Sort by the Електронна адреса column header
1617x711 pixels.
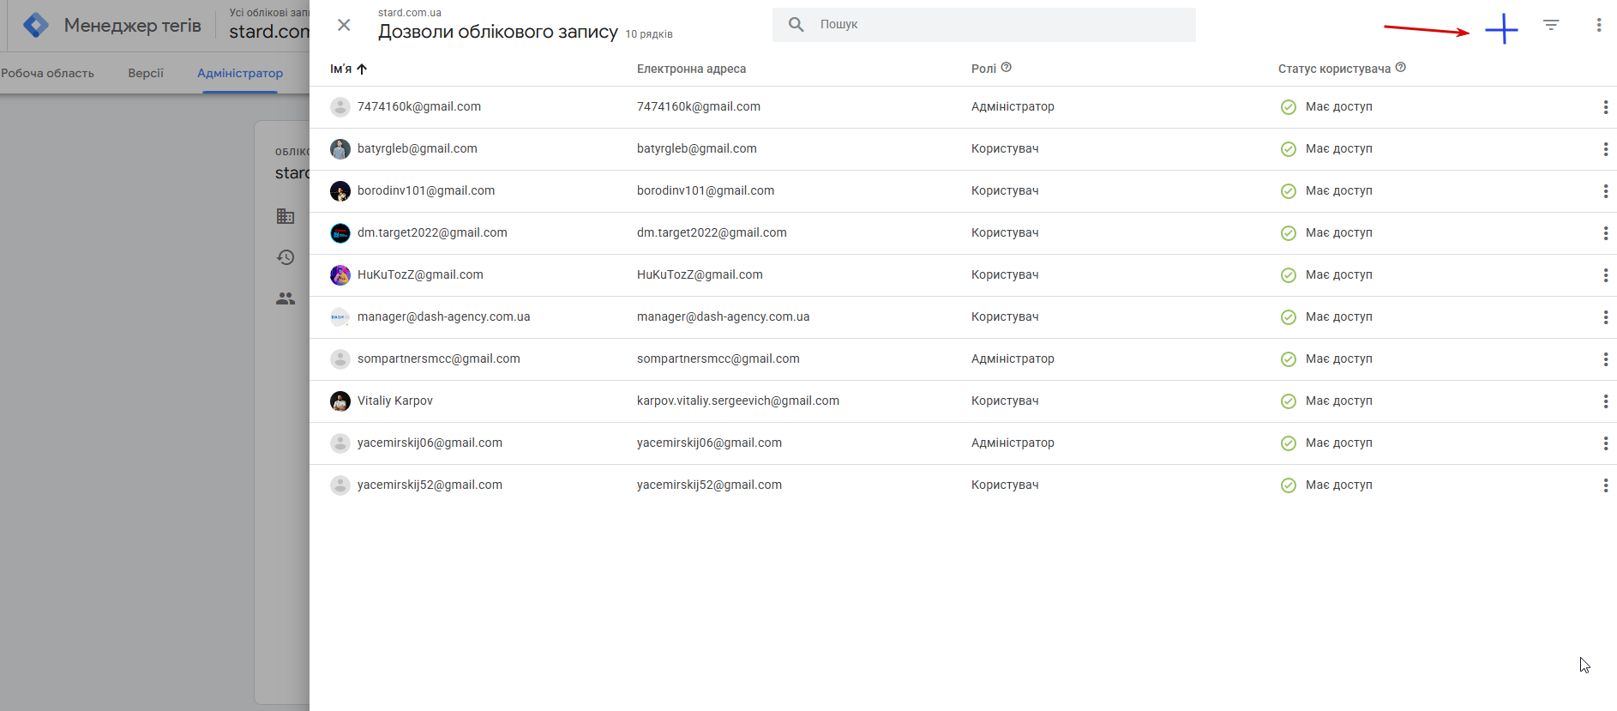(x=691, y=69)
